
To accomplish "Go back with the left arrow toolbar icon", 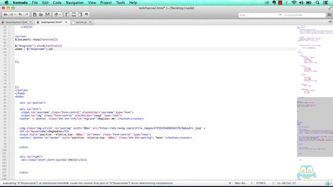I will 5,15.
